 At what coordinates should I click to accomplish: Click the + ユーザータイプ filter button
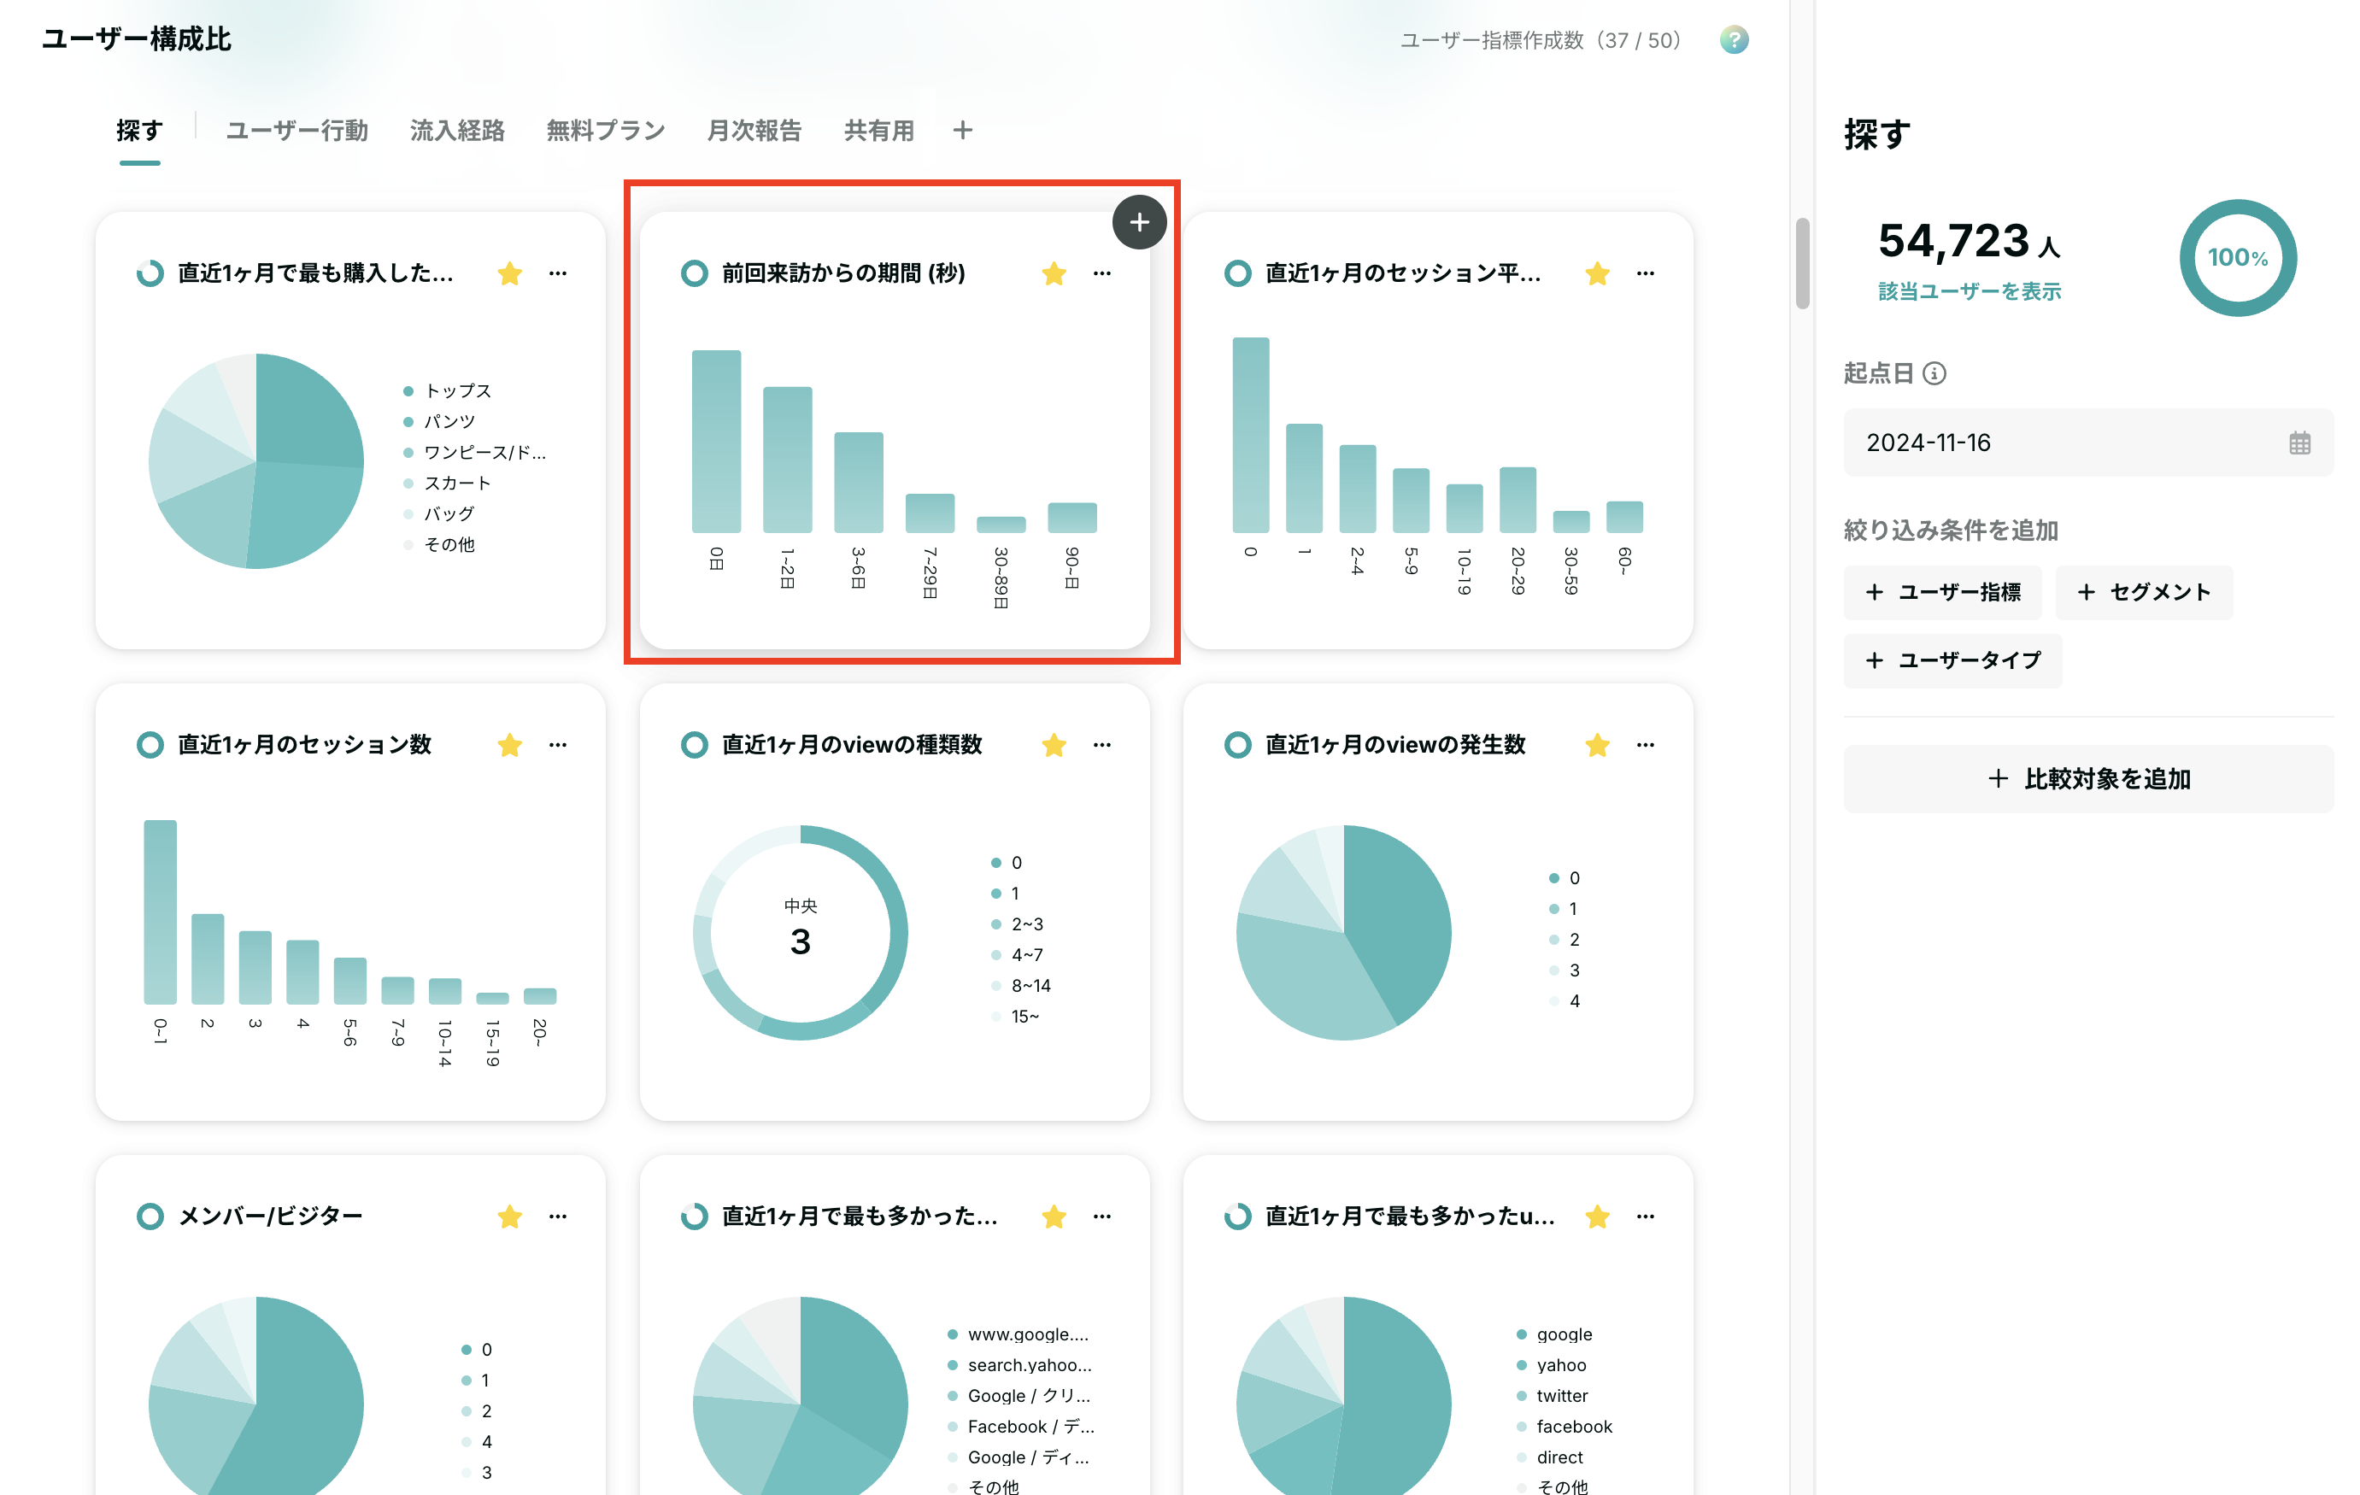point(1952,660)
